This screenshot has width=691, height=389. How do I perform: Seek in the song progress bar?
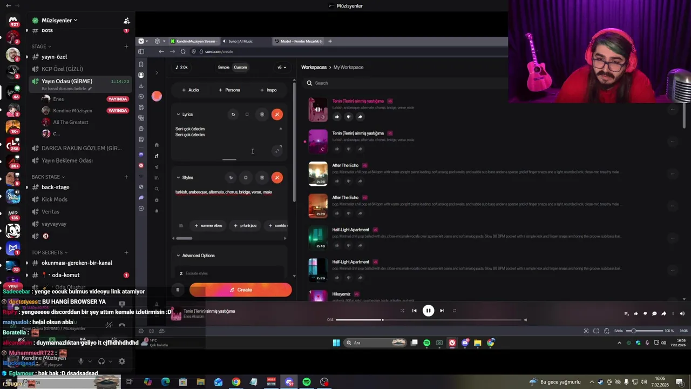(430, 320)
